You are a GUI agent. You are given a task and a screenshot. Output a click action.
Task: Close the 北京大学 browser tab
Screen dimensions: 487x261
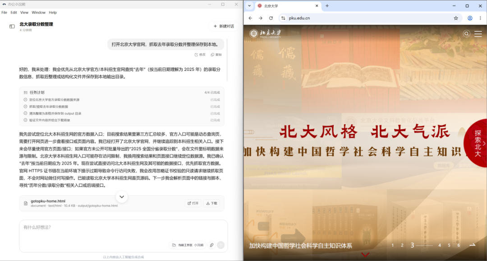click(x=317, y=6)
